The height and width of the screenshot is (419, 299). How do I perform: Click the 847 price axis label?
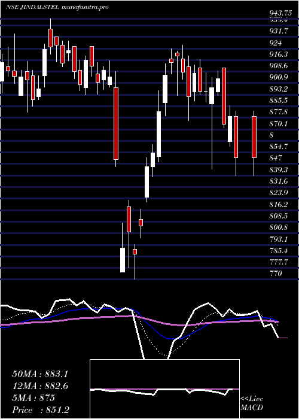click(276, 158)
